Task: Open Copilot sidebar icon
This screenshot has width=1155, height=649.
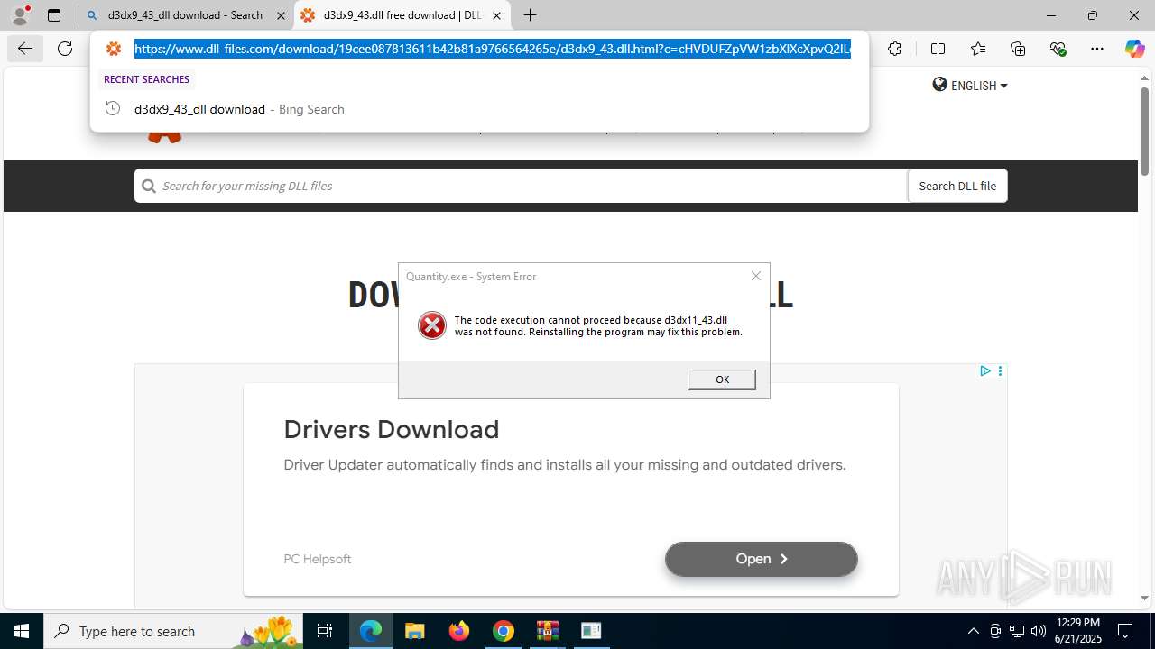Action: [x=1134, y=49]
